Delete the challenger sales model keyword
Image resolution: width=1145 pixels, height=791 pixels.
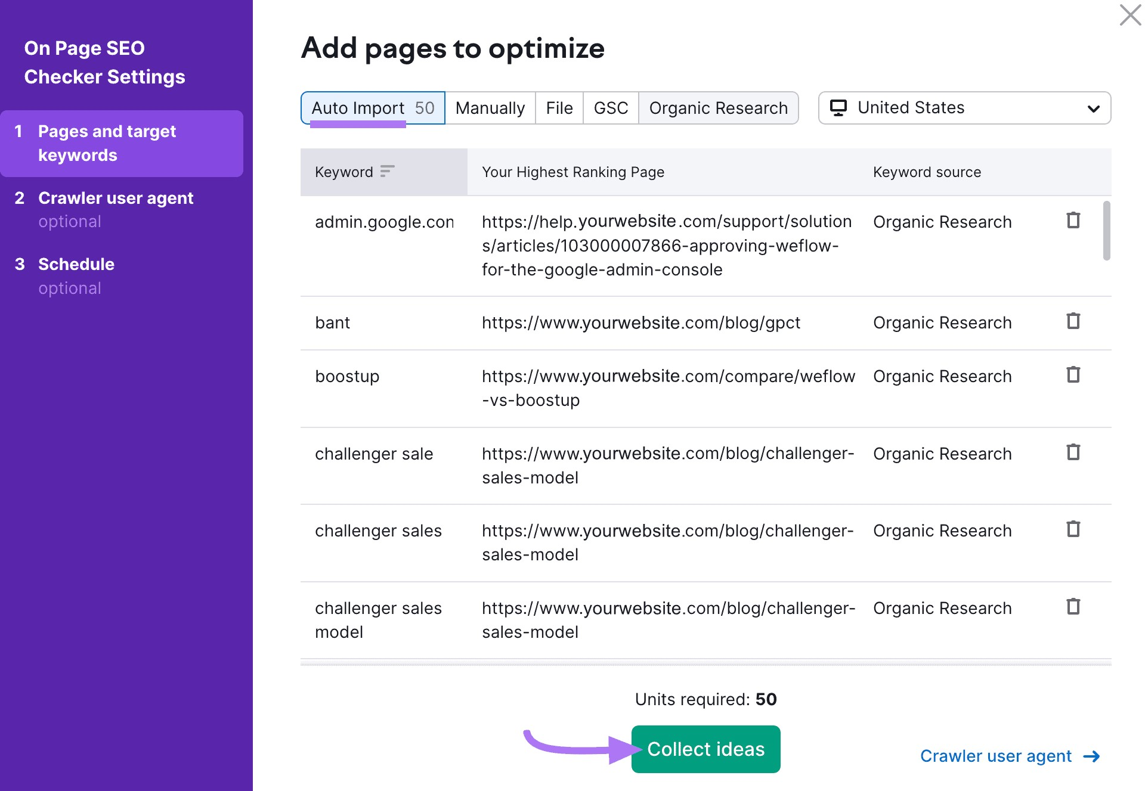1073,607
